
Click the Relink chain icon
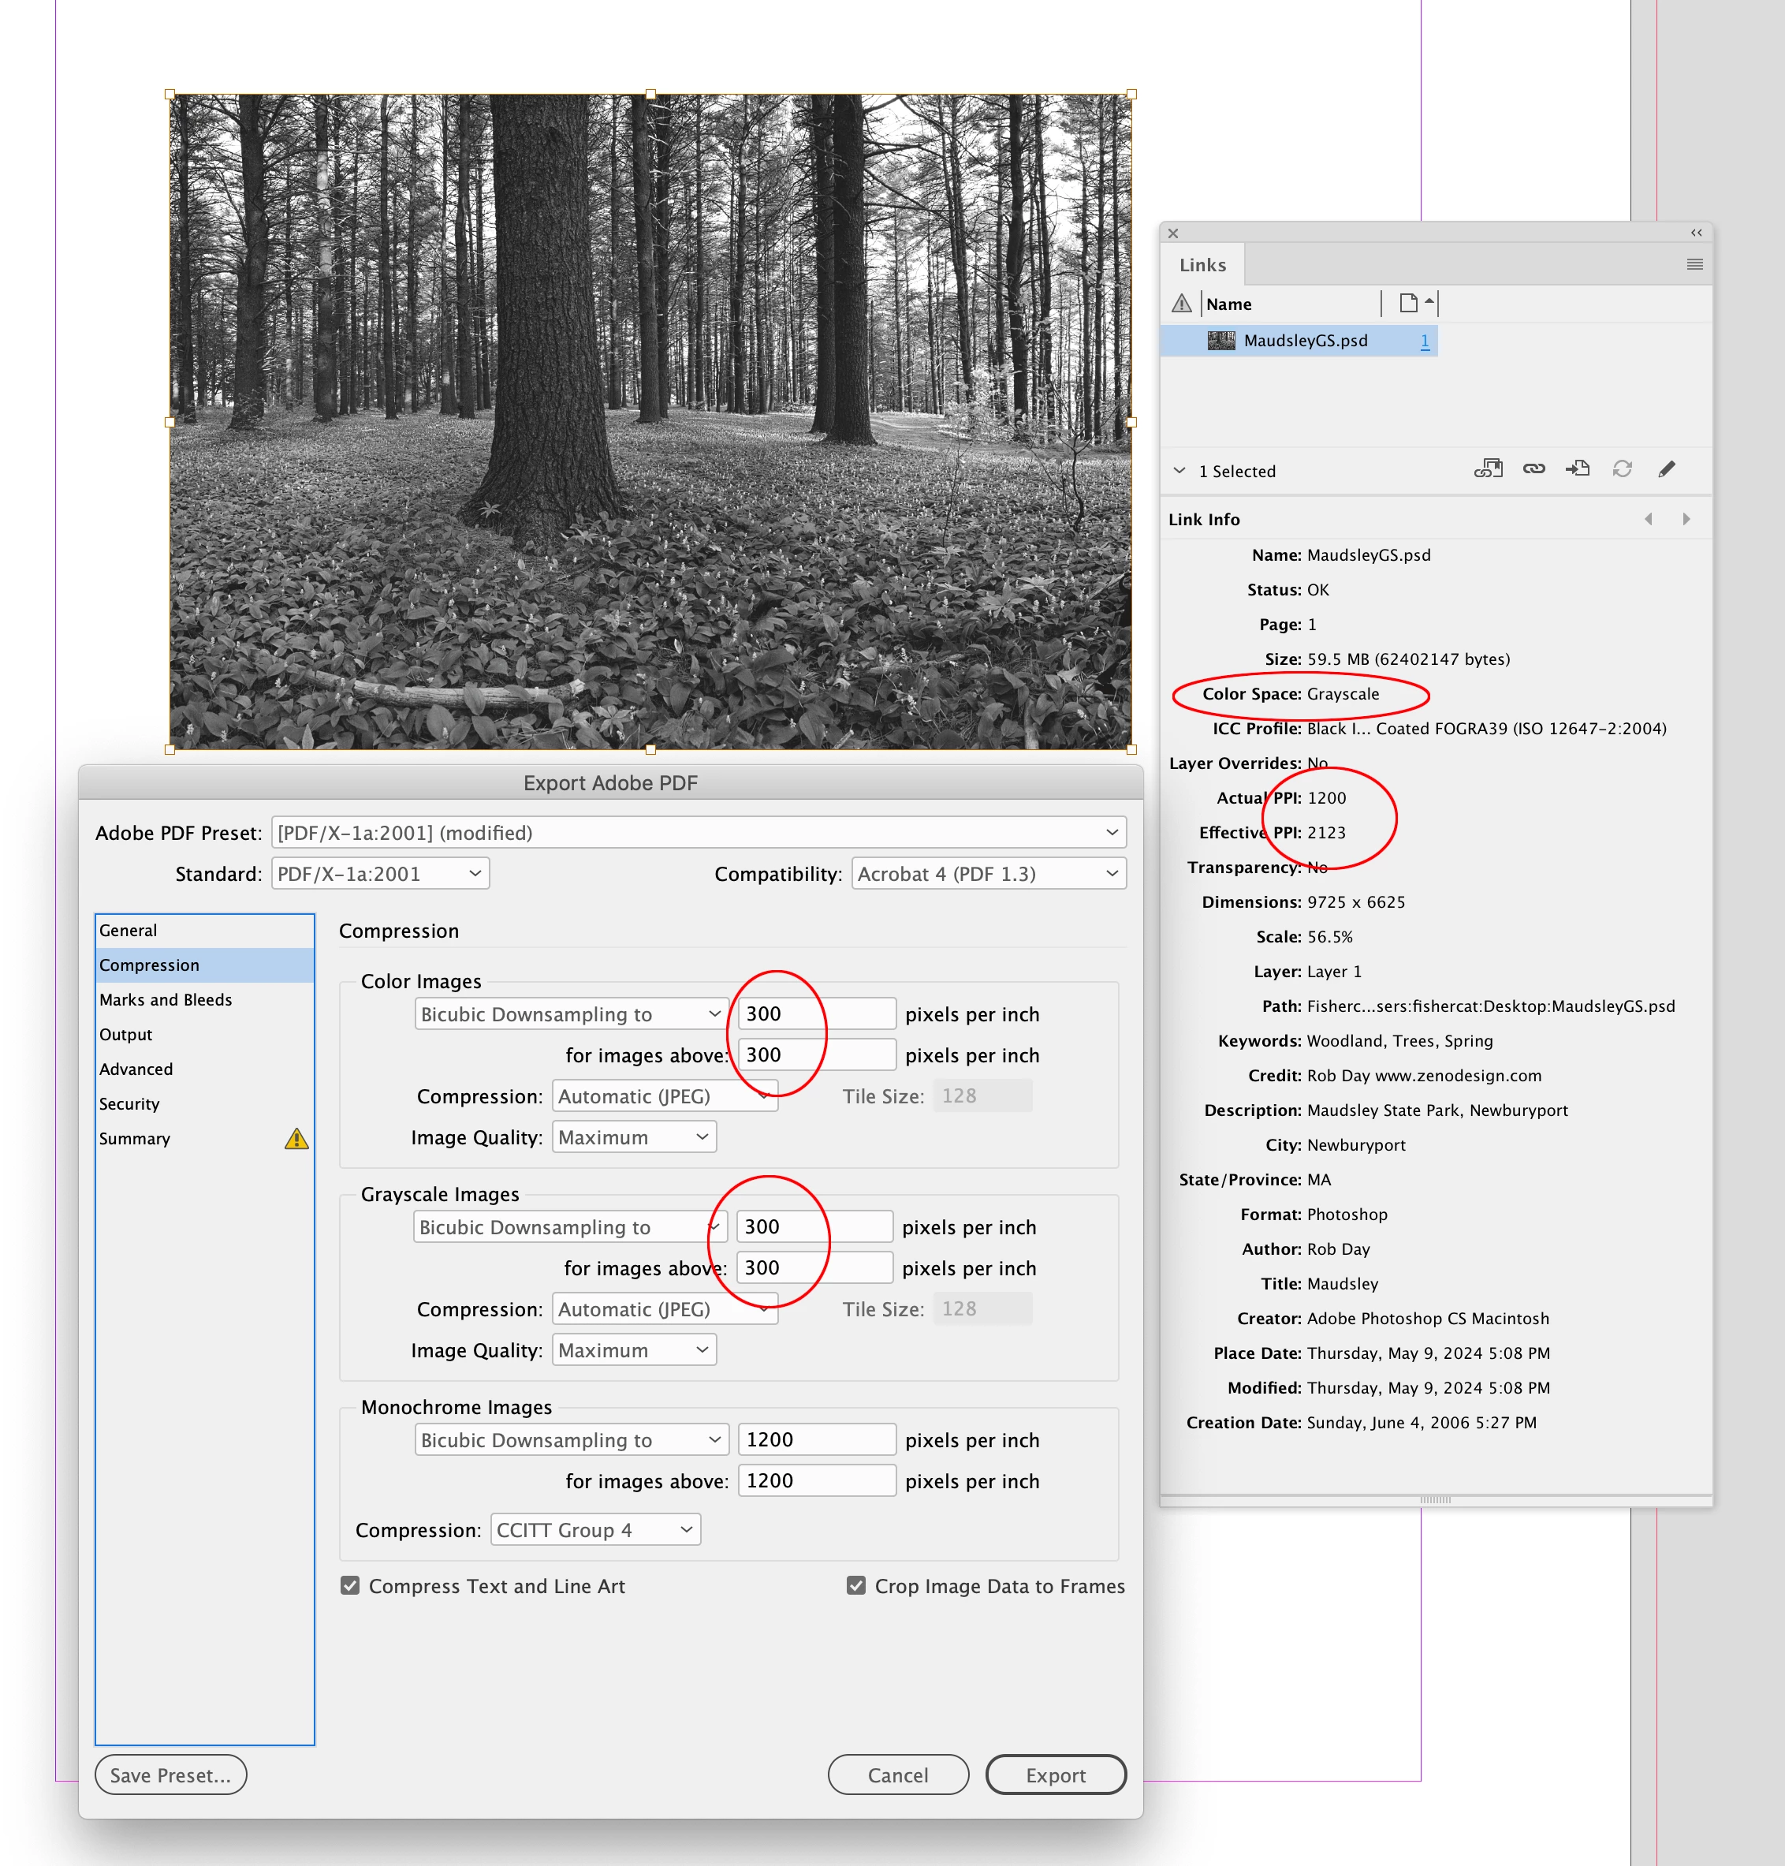coord(1533,469)
